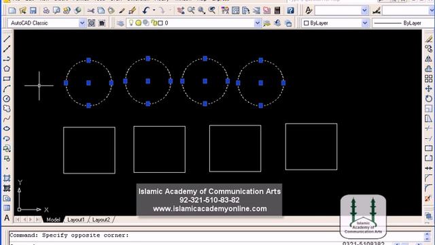Select the Arc draw tool

point(7,88)
